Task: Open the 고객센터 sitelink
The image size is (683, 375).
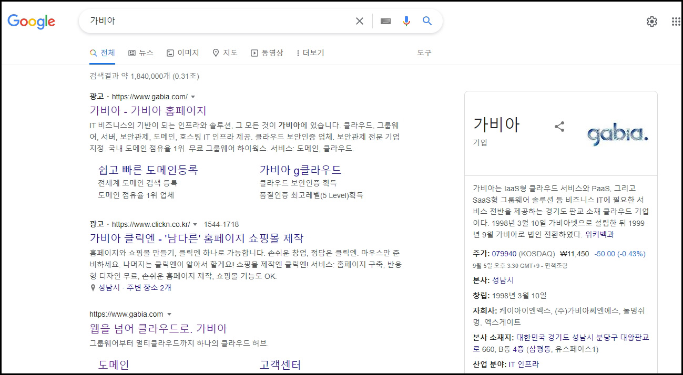Action: [280, 365]
